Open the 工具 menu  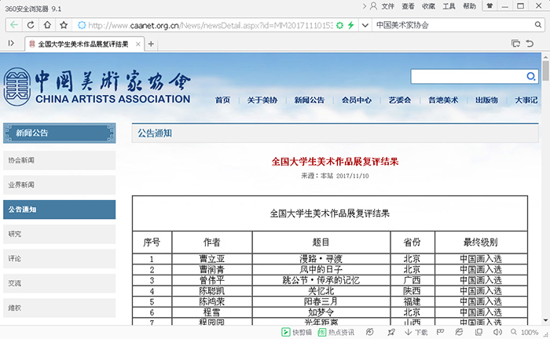pos(449,6)
